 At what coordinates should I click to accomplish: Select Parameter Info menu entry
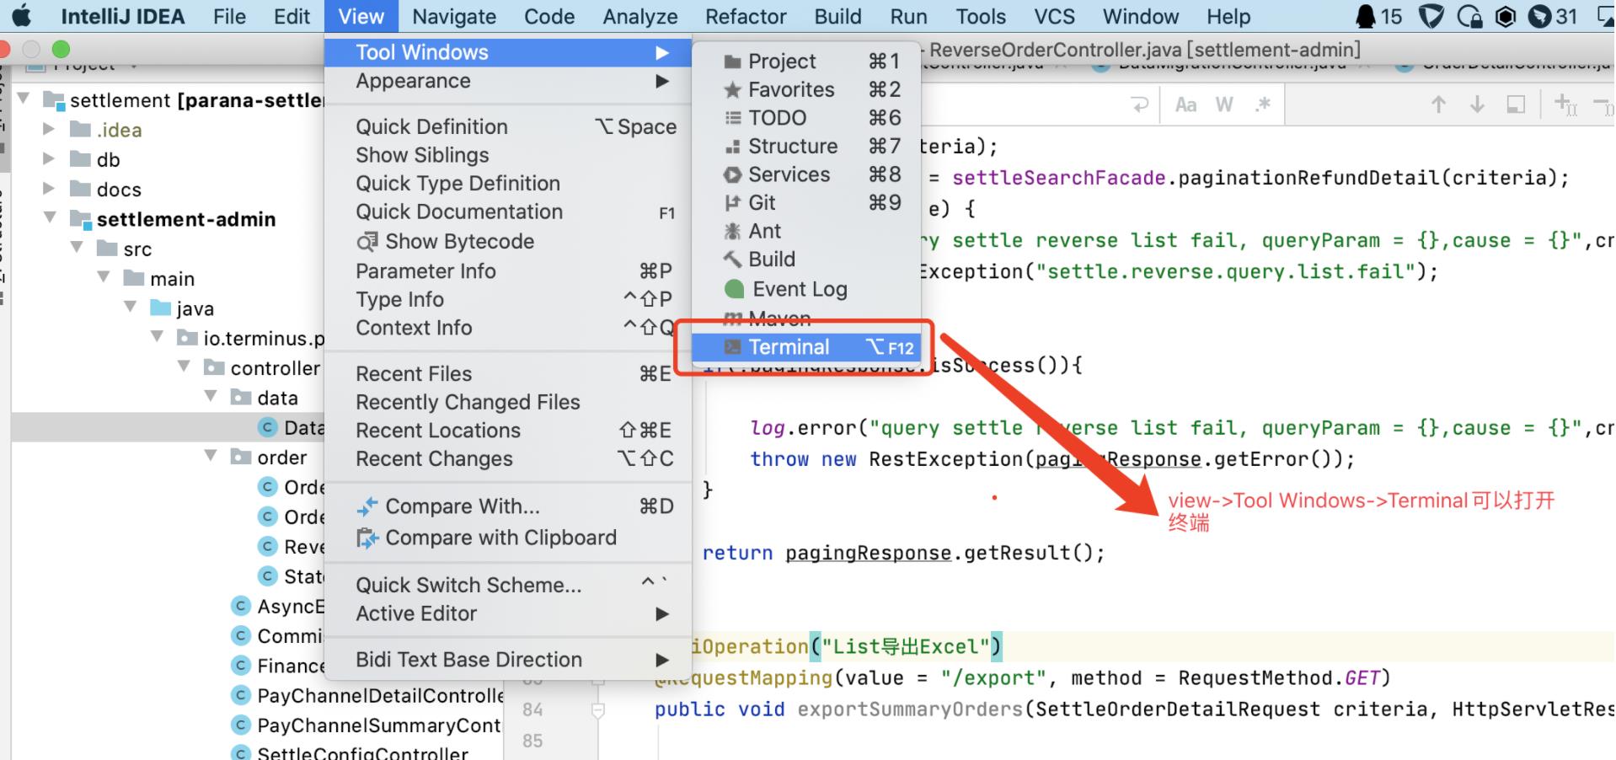coord(508,271)
